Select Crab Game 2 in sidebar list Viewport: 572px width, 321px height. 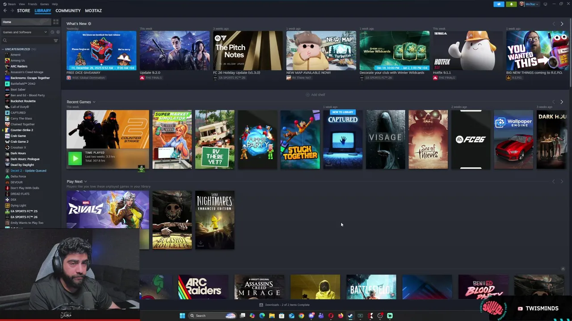19,142
